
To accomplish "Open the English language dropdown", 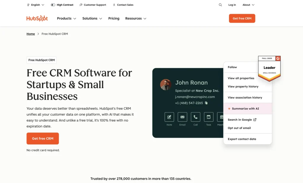I will point(36,5).
